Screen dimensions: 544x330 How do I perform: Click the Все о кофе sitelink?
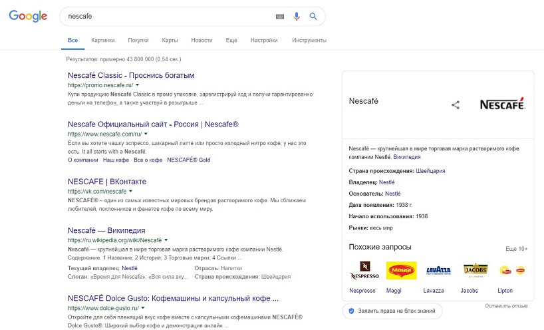click(148, 160)
